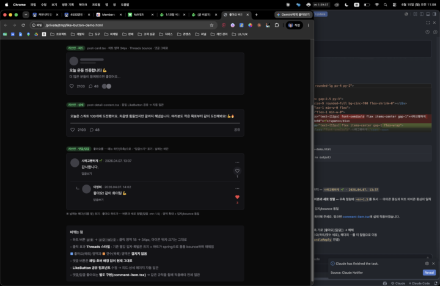Open the chat history clock icon in the editor panel

tap(427, 32)
